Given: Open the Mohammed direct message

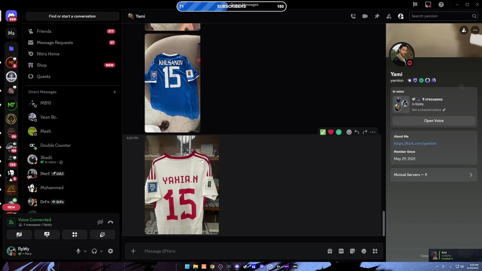Looking at the screenshot, I should pos(72,187).
